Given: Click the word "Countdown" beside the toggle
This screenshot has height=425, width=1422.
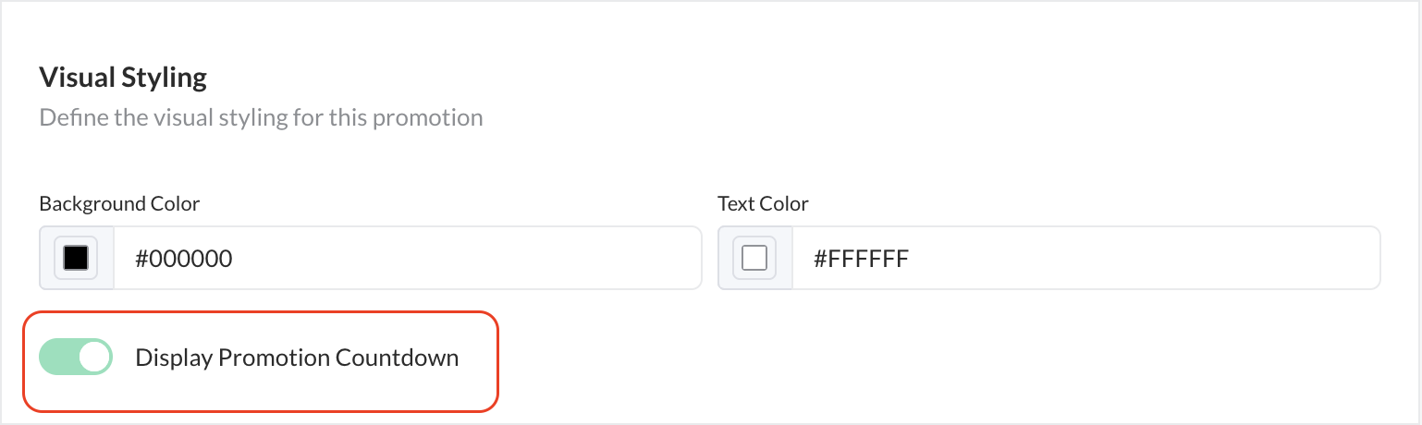Looking at the screenshot, I should pyautogui.click(x=397, y=358).
